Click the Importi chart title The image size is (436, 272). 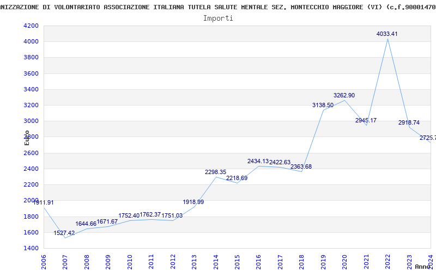coord(218,18)
